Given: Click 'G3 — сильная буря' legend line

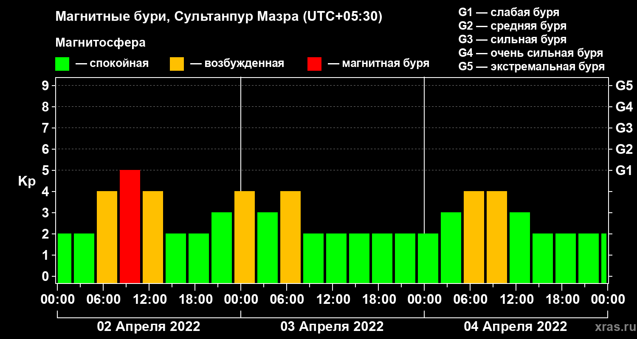Looking at the screenshot, I should pos(512,39).
